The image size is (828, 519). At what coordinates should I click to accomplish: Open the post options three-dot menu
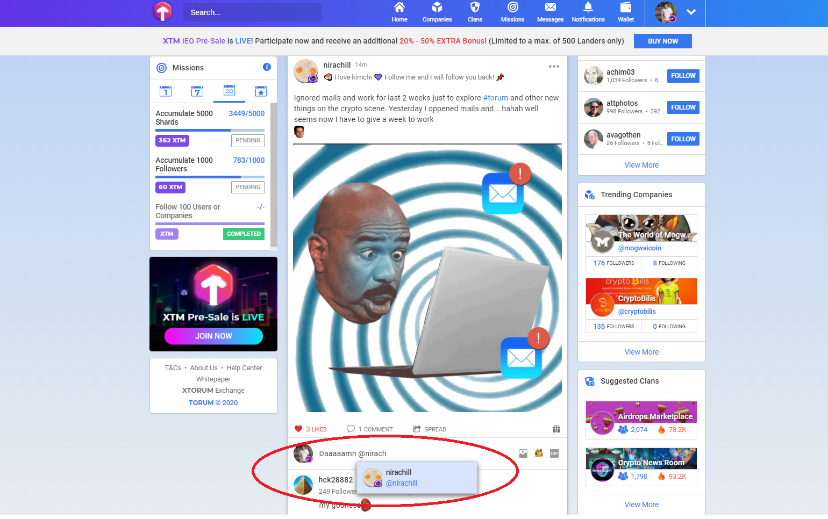[x=554, y=66]
